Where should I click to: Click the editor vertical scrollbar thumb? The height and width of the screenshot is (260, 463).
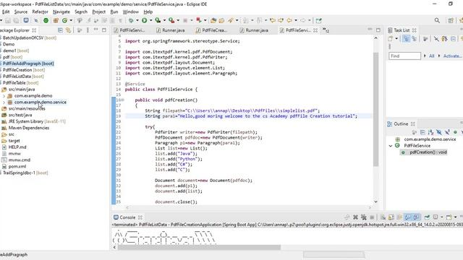[x=375, y=109]
